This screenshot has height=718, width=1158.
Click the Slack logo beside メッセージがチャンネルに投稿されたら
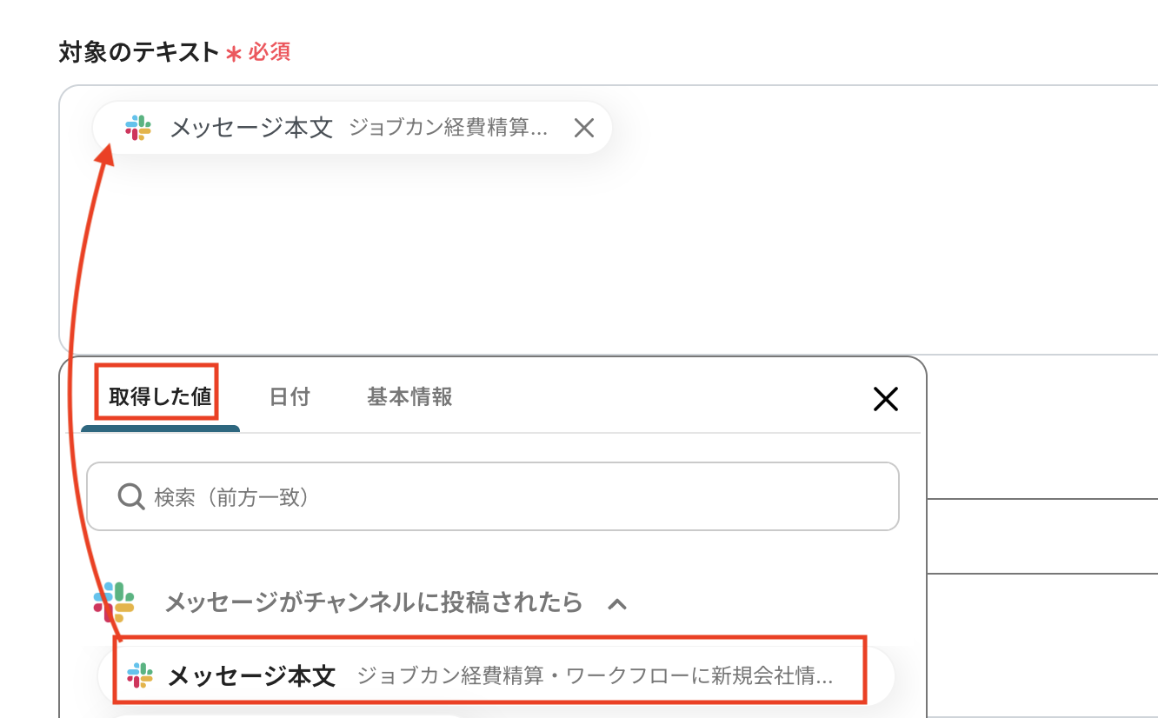pos(114,602)
